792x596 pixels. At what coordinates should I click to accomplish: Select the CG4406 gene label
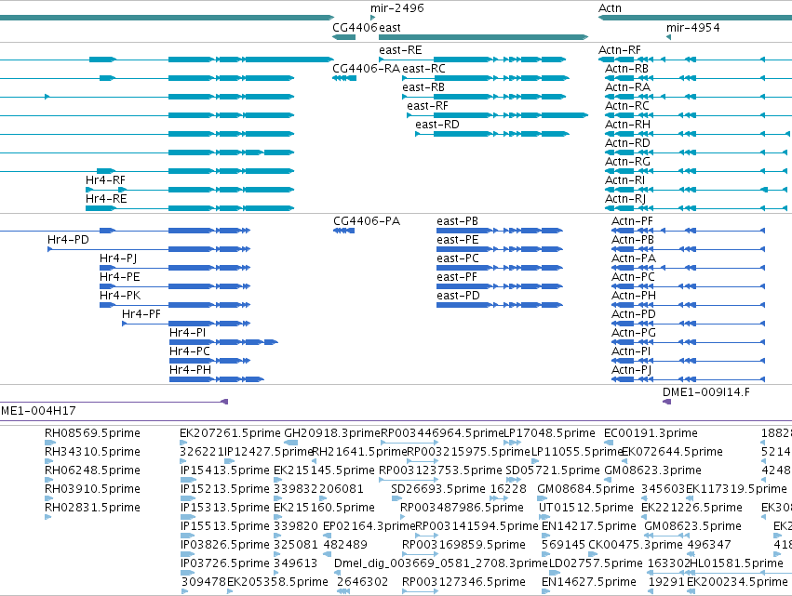point(355,28)
